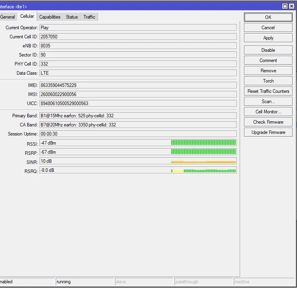Check Firmware for updates
Screen dimensions: 297x288
[268, 122]
